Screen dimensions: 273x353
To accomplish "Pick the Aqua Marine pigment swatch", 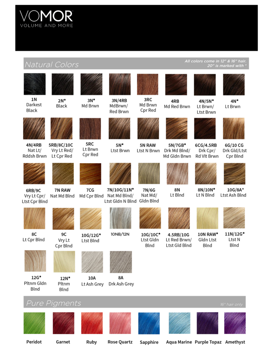I will [179, 323].
